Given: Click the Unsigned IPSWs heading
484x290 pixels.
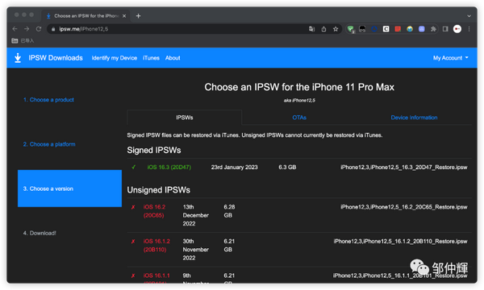Looking at the screenshot, I should [x=159, y=190].
